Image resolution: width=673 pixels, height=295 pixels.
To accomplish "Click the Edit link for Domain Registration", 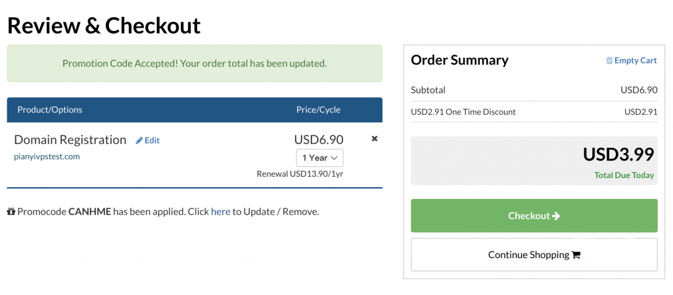I will 152,140.
